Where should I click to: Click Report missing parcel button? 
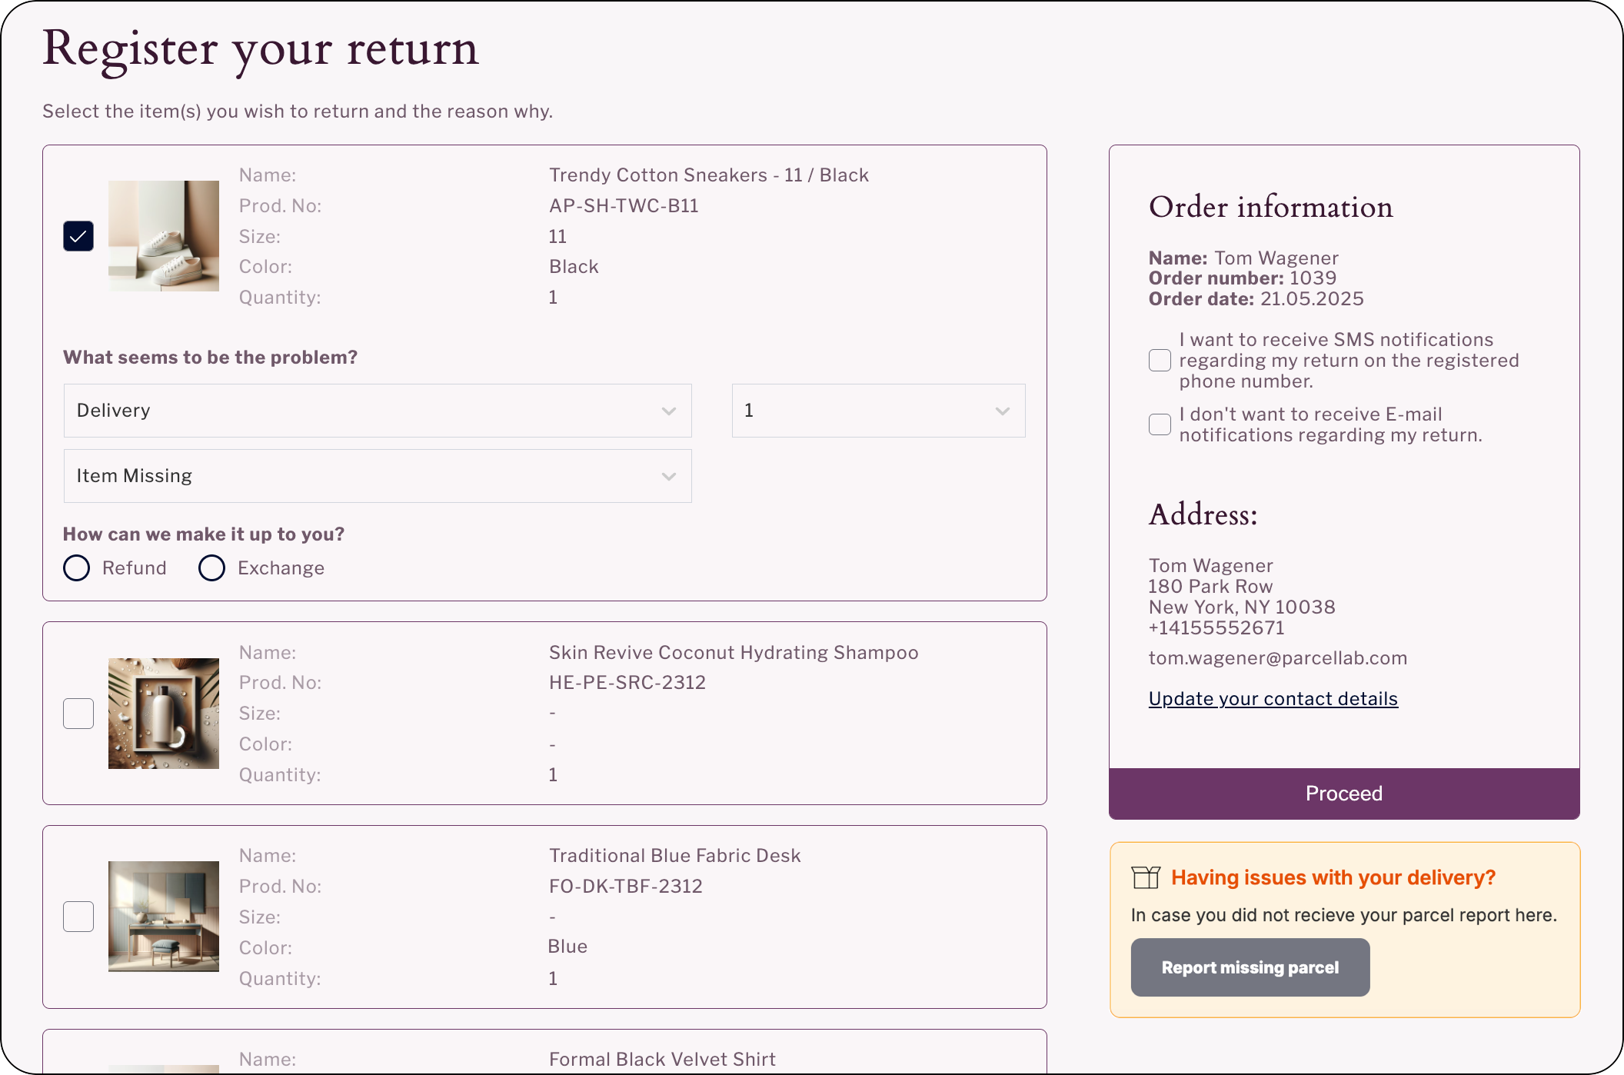(1250, 967)
